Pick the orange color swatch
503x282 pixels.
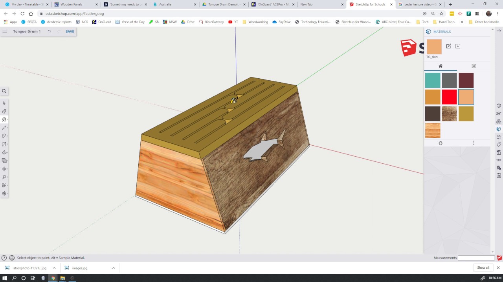tap(433, 97)
